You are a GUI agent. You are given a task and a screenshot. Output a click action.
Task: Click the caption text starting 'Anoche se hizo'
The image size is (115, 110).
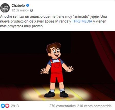click(53, 21)
